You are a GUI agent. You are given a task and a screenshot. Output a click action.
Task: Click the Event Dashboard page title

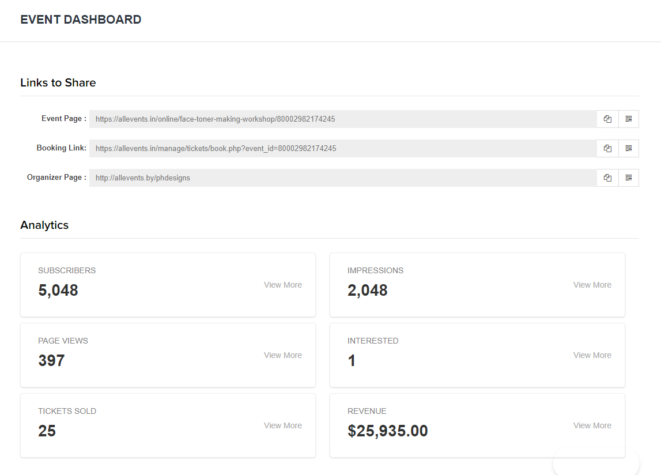pyautogui.click(x=81, y=20)
